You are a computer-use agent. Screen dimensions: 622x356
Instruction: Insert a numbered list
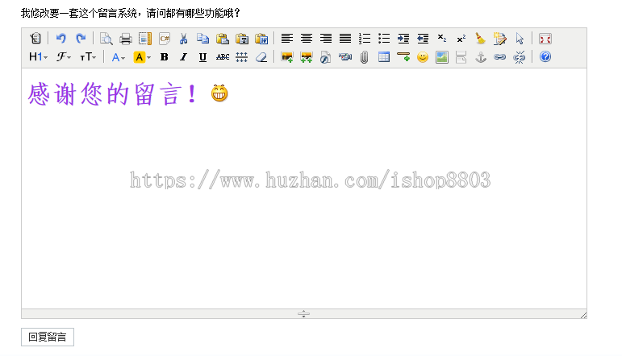pos(365,39)
